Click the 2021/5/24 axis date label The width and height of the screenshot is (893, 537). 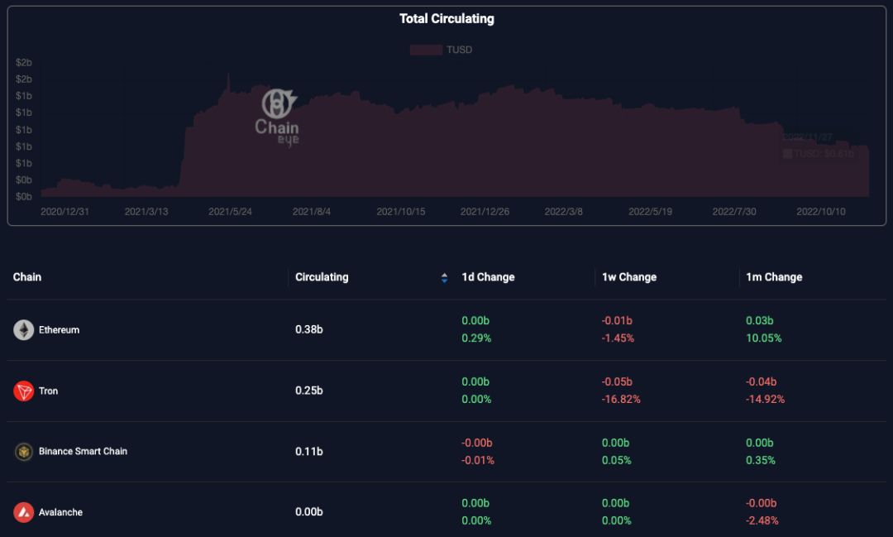(x=230, y=212)
